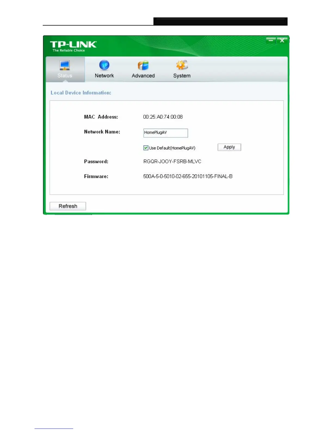Click the Local Device Information heading
The image size is (333, 431).
tap(81, 93)
